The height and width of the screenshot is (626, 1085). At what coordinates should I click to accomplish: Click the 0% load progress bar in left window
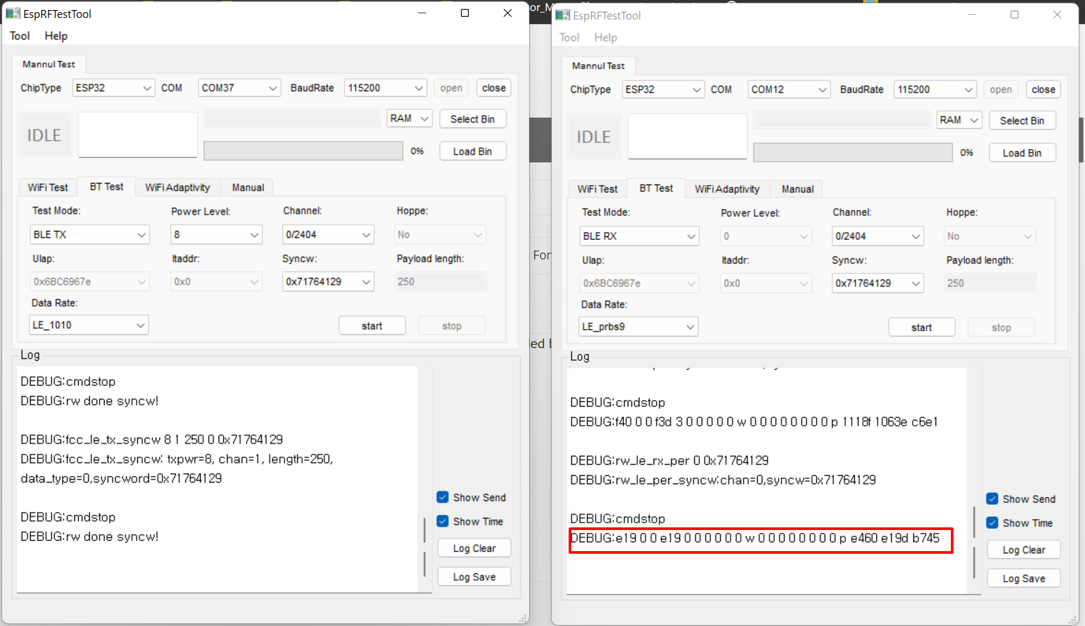pyautogui.click(x=303, y=151)
